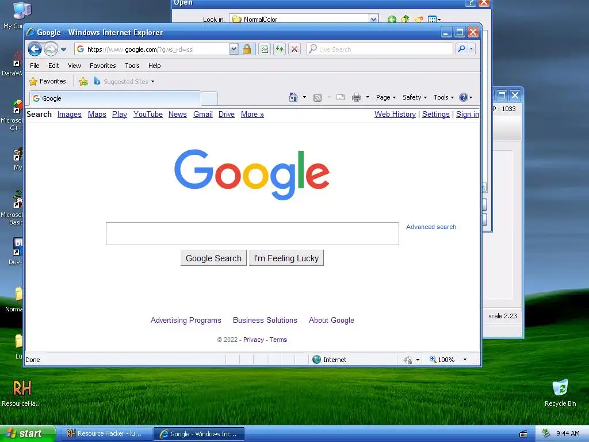This screenshot has height=442, width=589.
Task: Open the Advanced search link
Action: pos(431,227)
